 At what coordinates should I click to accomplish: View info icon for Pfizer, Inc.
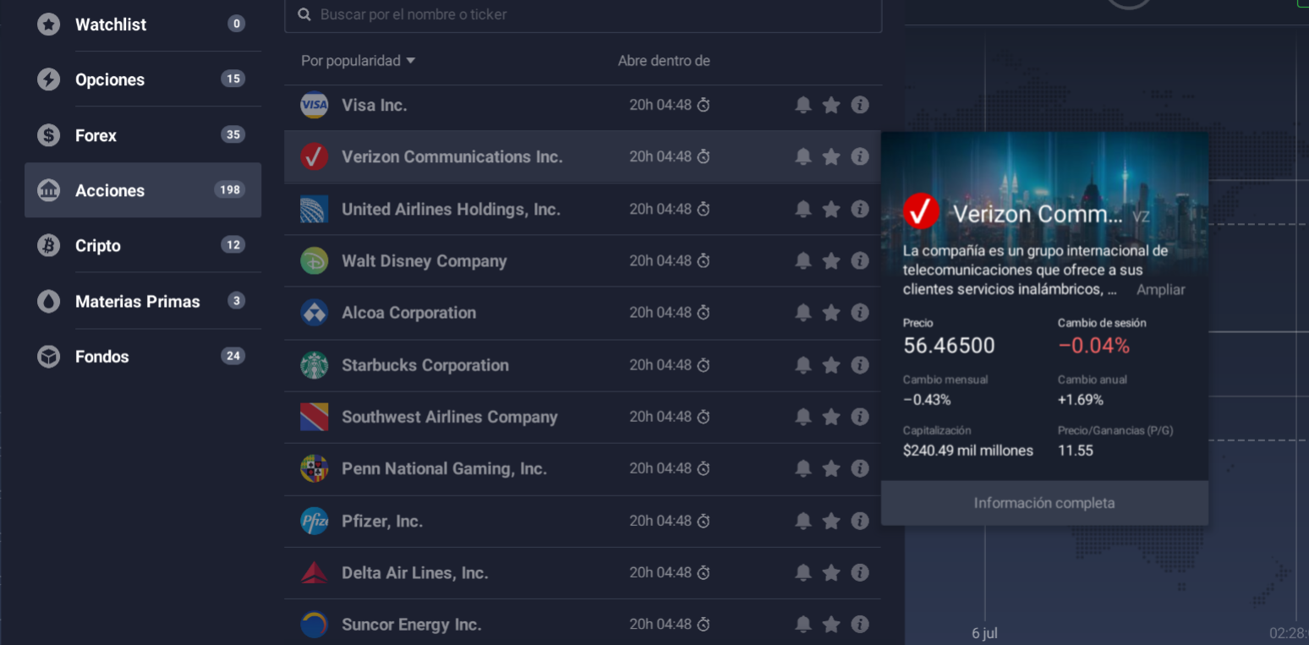pyautogui.click(x=860, y=521)
